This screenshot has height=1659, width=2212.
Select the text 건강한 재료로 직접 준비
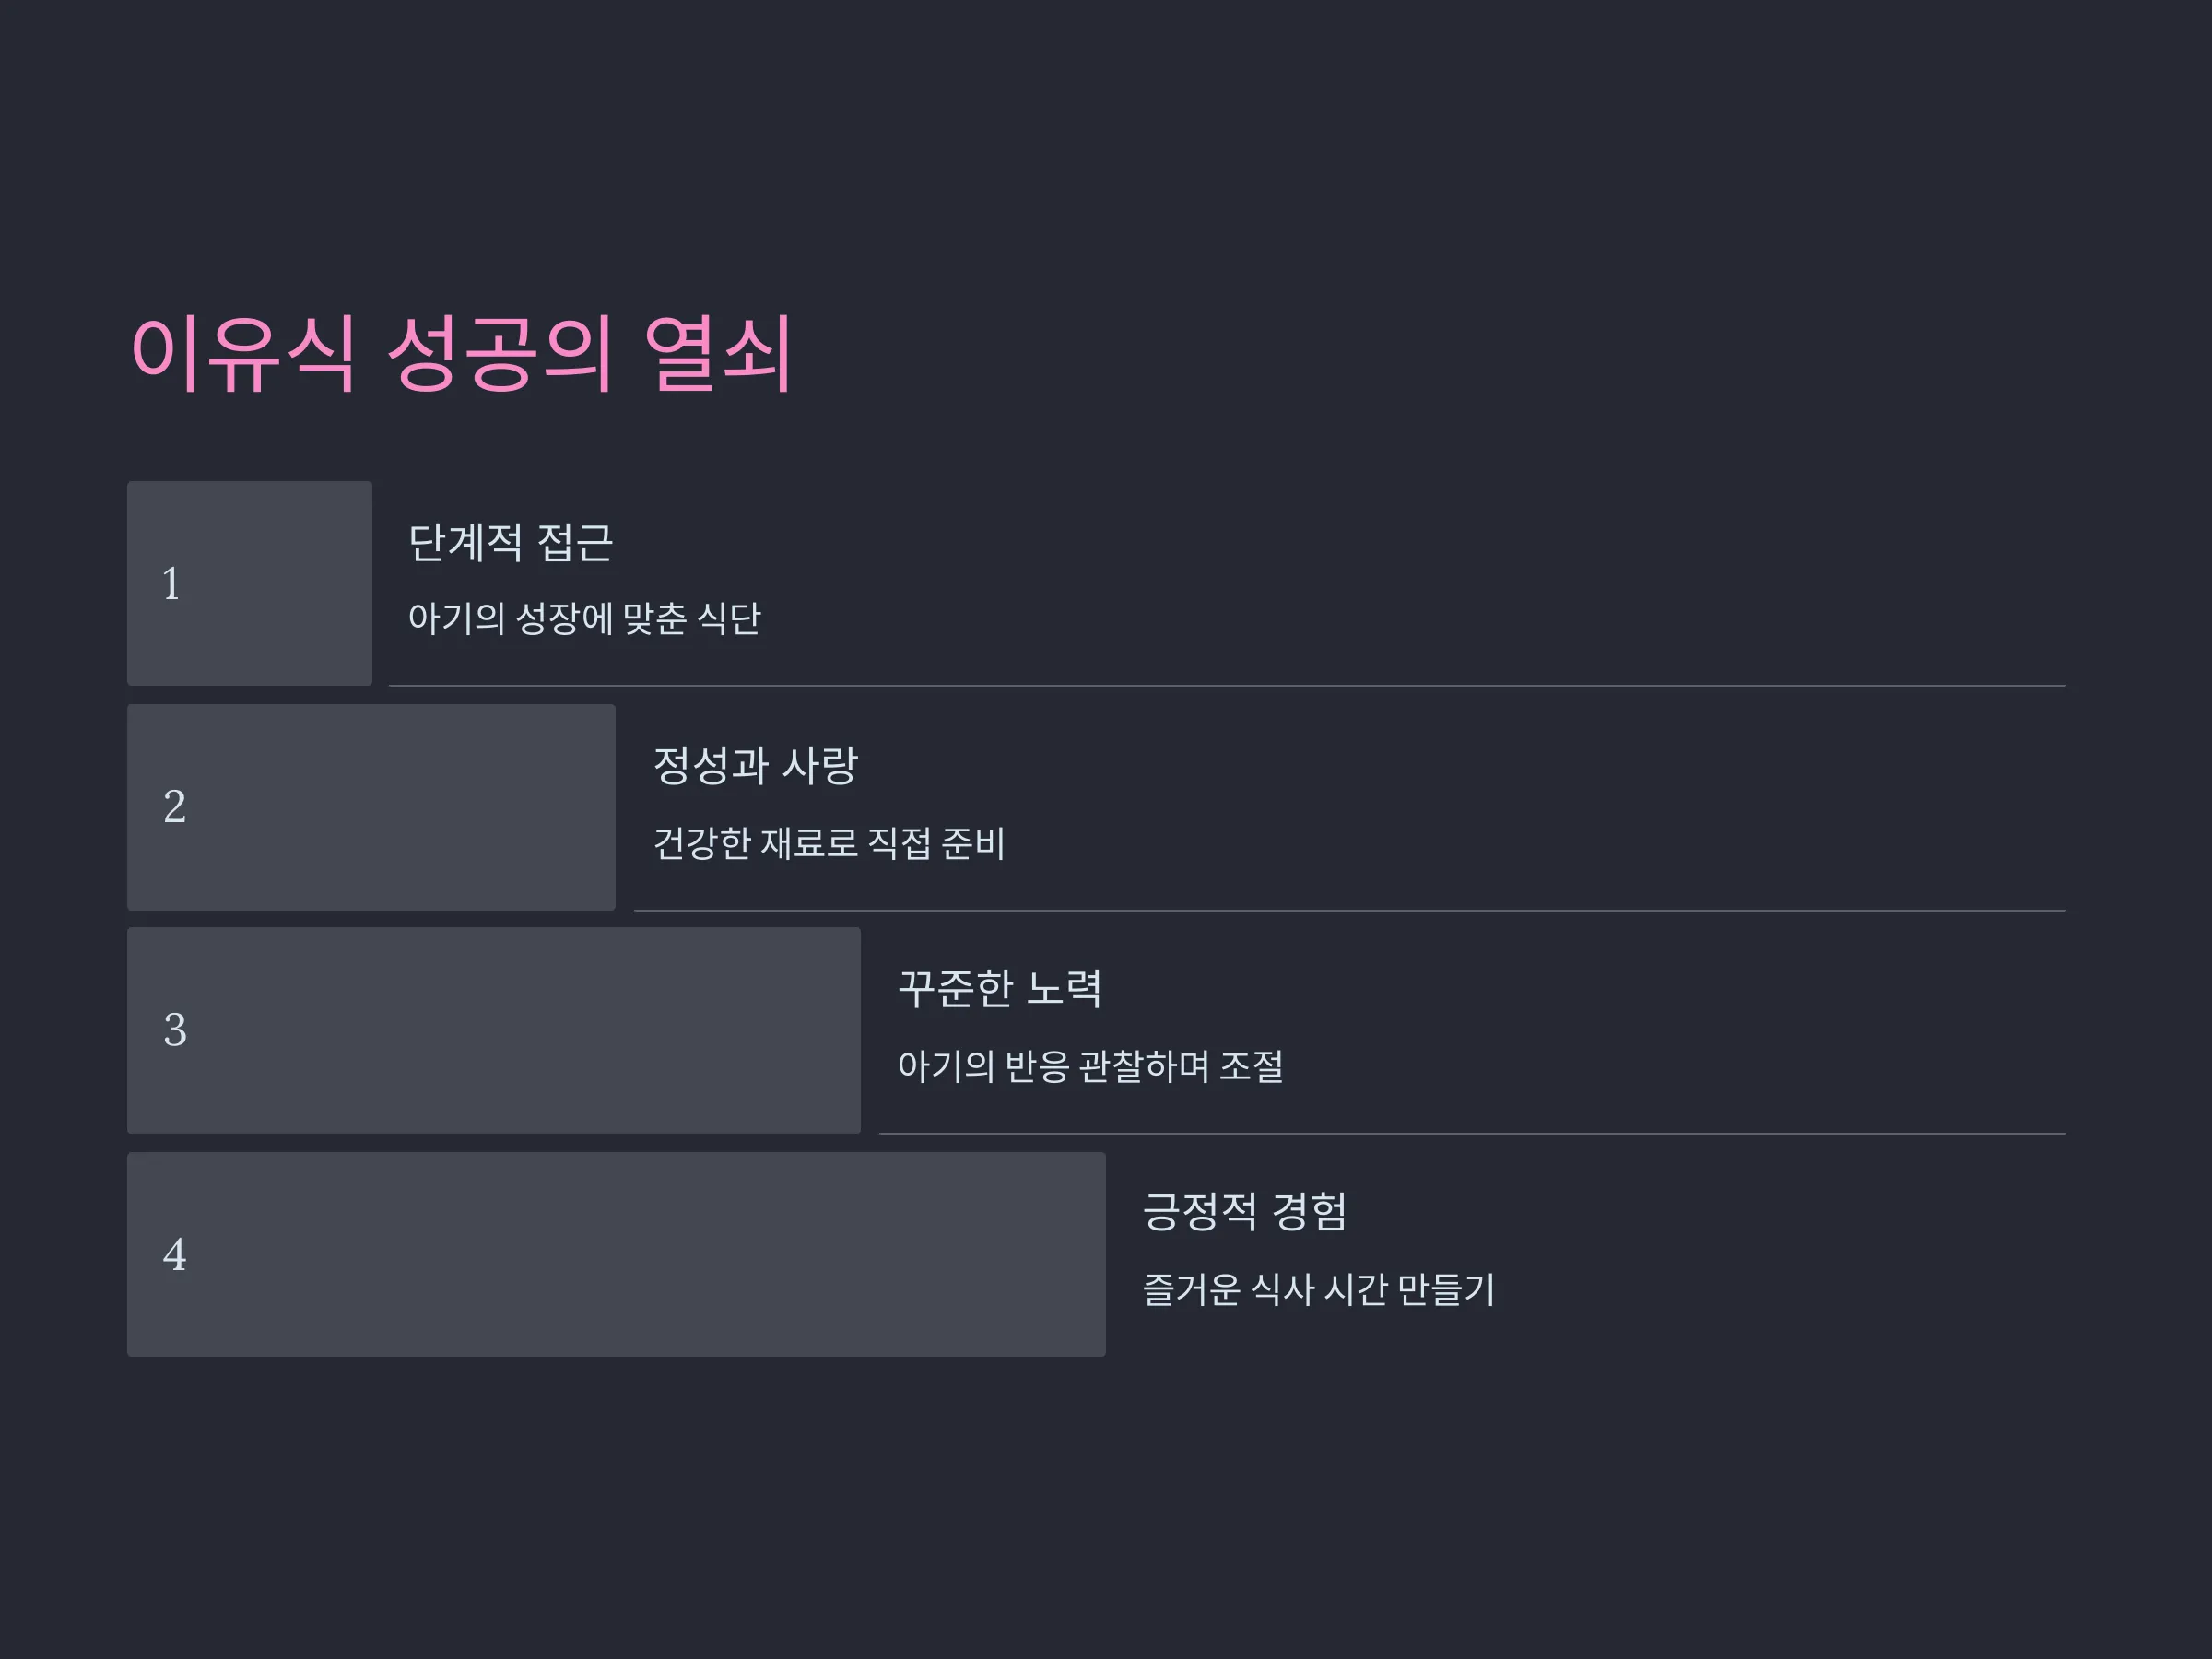tap(829, 842)
